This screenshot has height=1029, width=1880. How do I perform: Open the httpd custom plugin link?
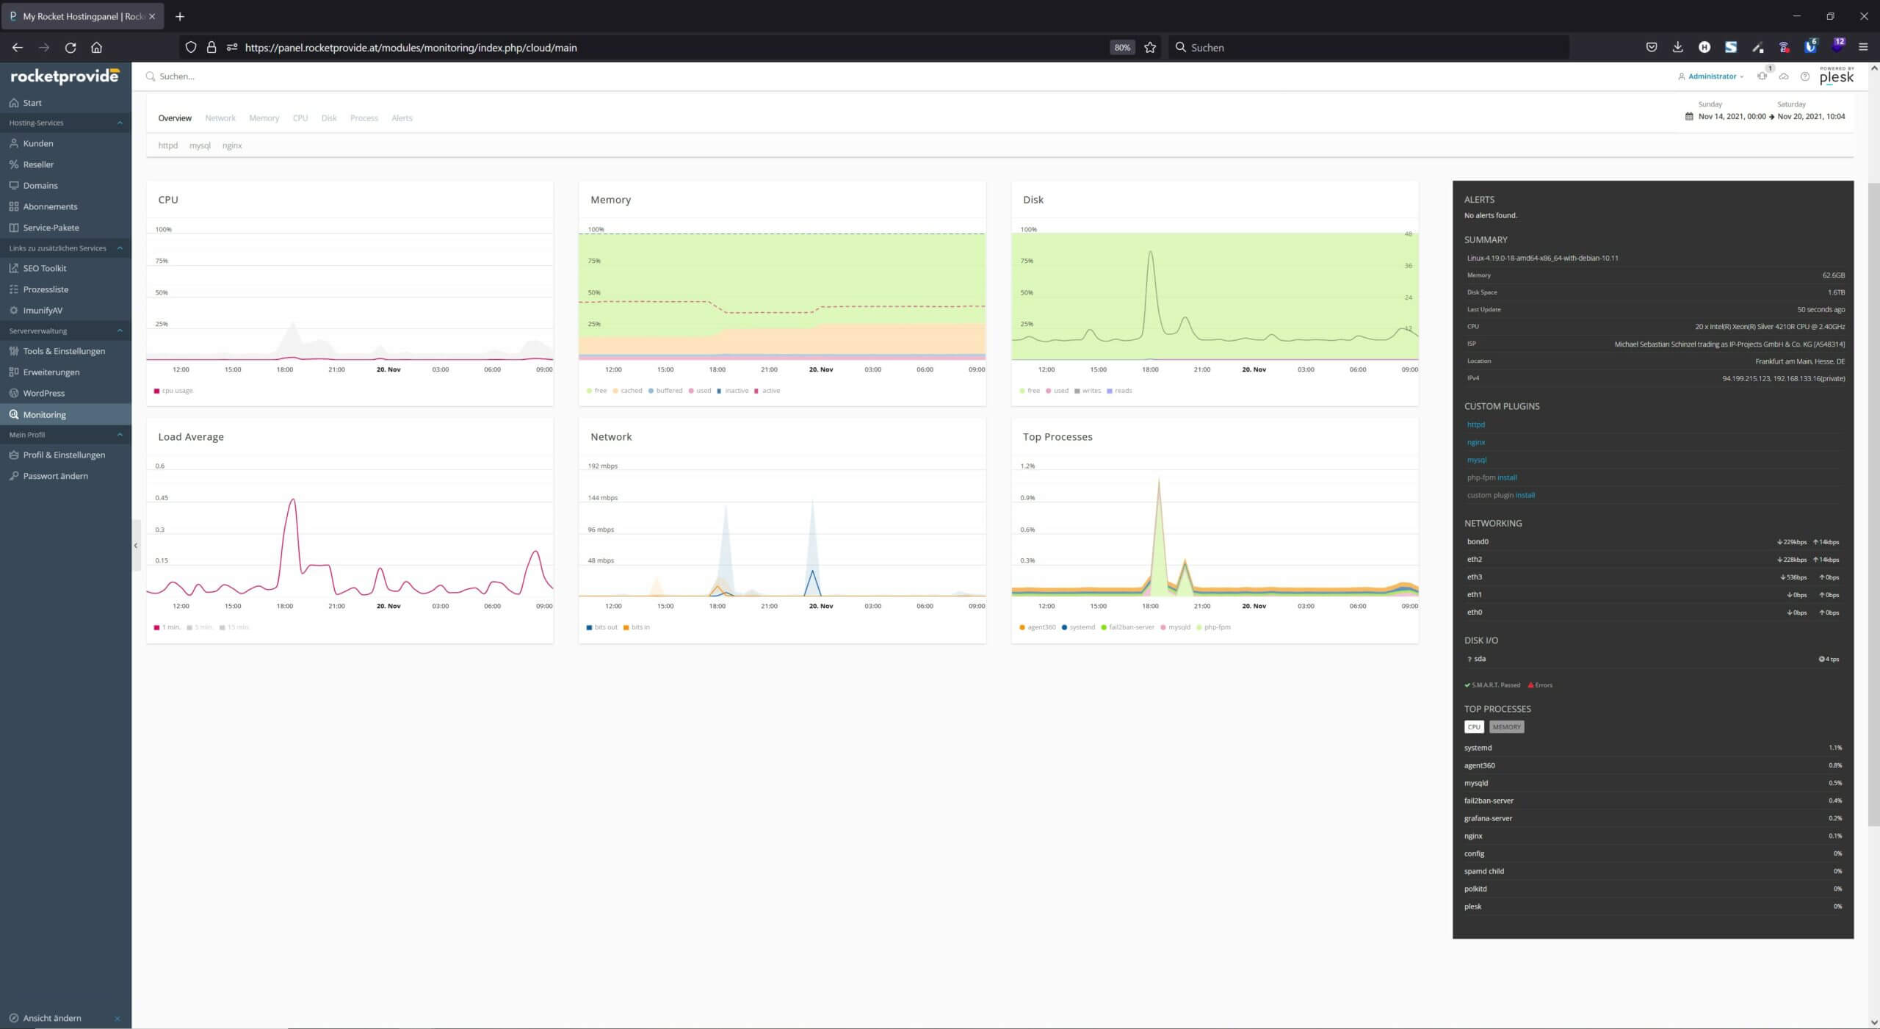[1475, 425]
